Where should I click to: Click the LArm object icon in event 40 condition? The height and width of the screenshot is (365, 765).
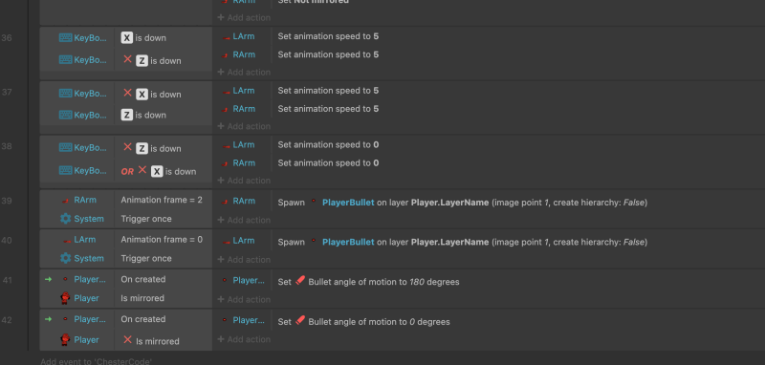(66, 240)
